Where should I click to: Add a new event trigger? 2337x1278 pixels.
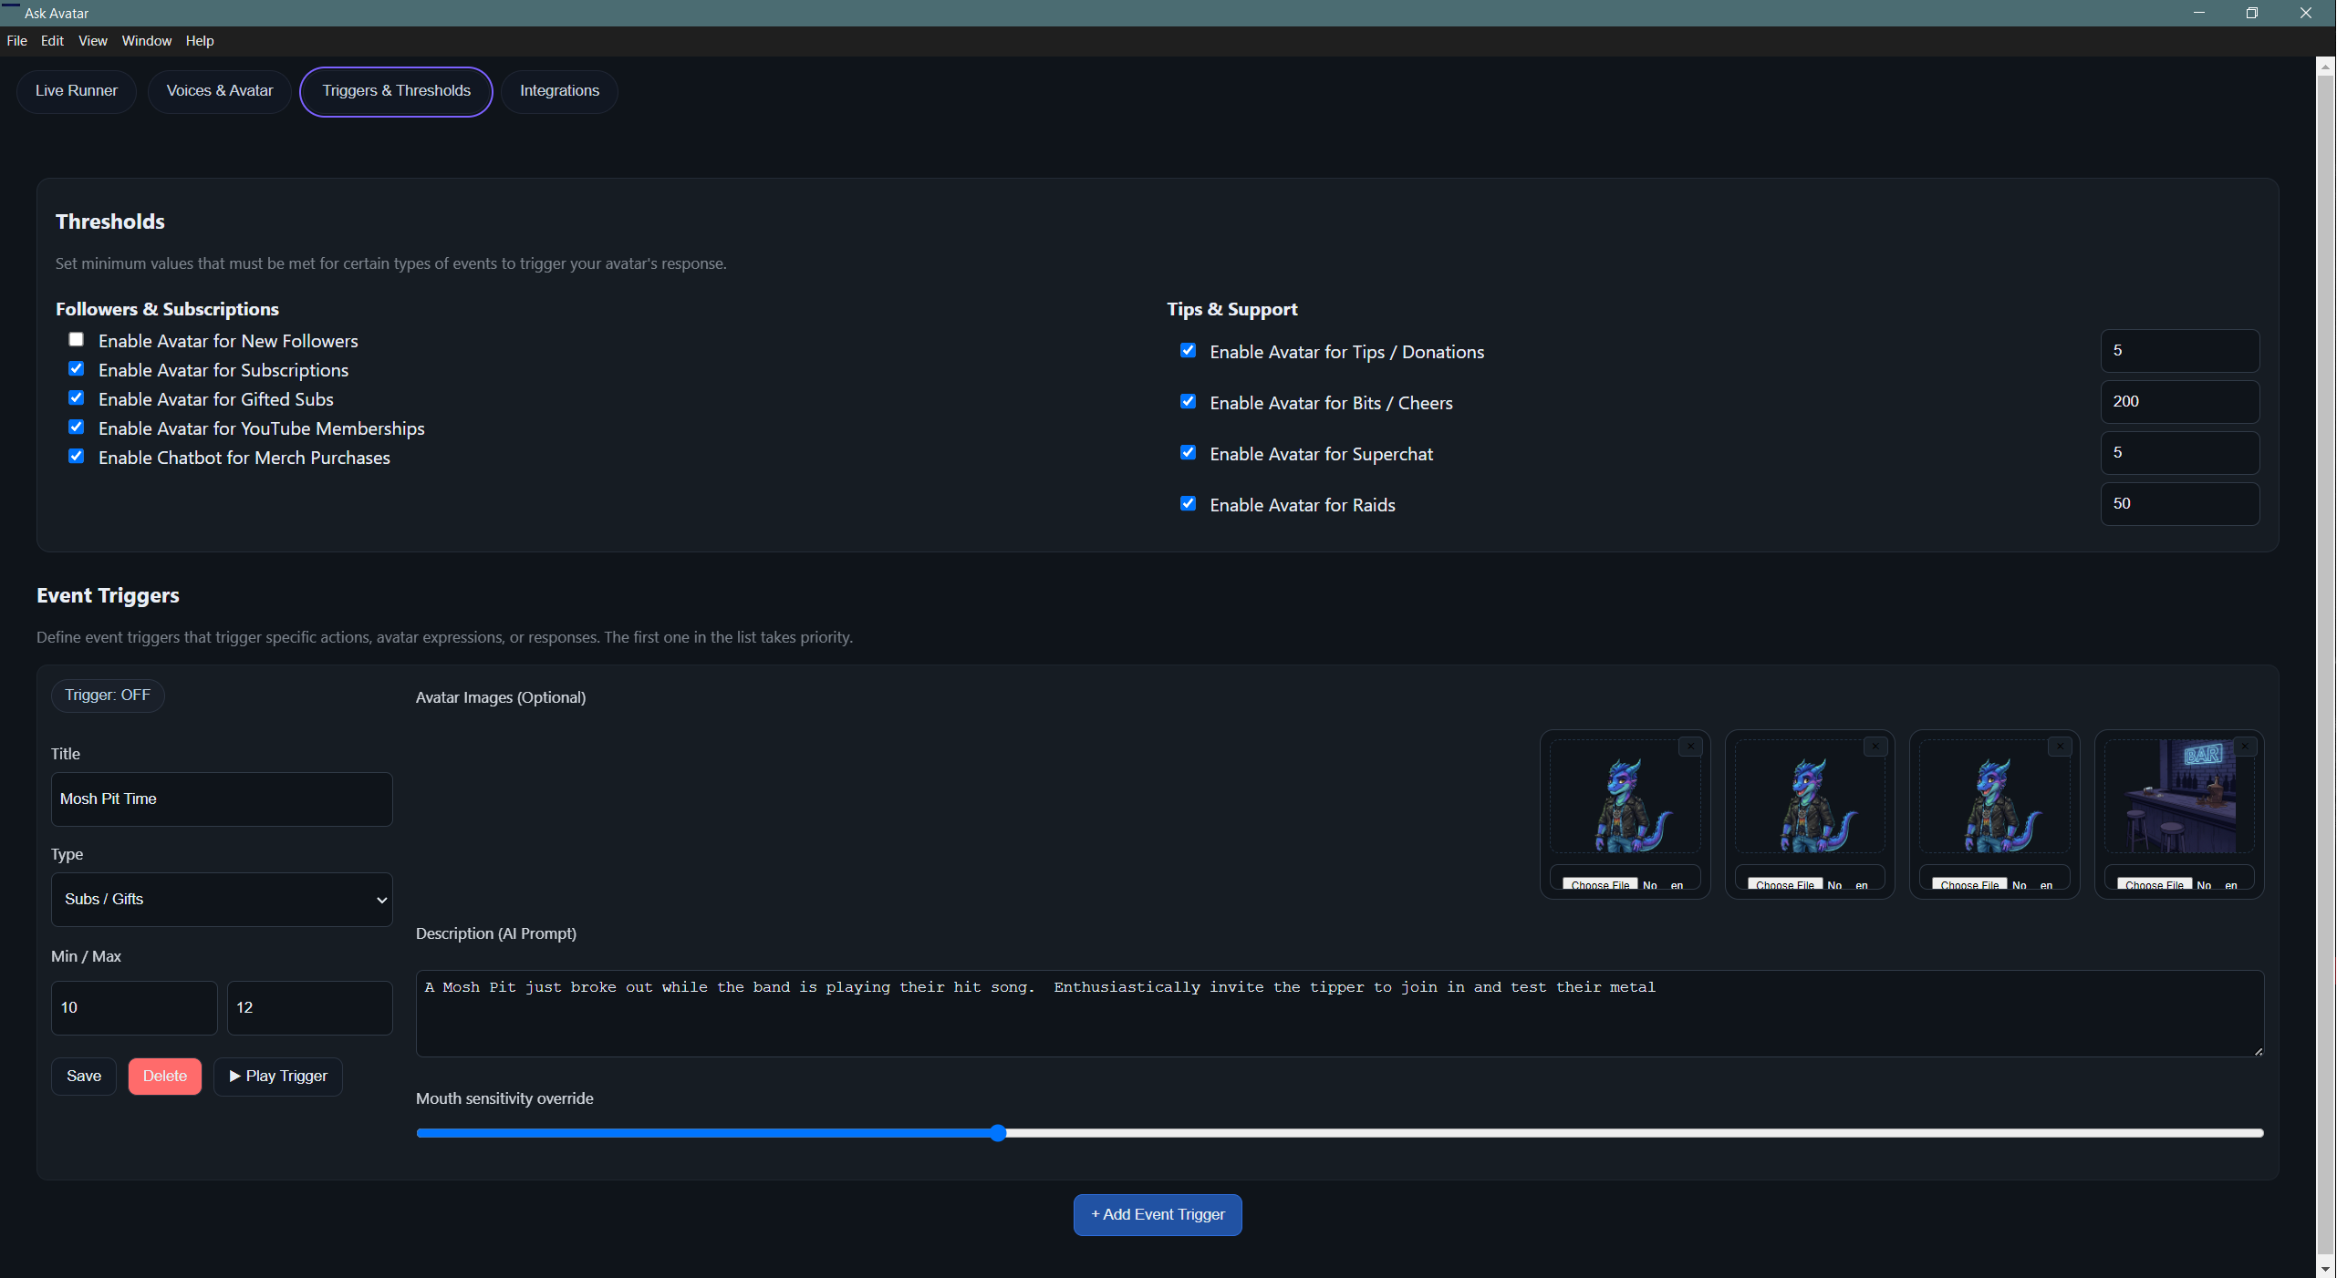[x=1156, y=1214]
